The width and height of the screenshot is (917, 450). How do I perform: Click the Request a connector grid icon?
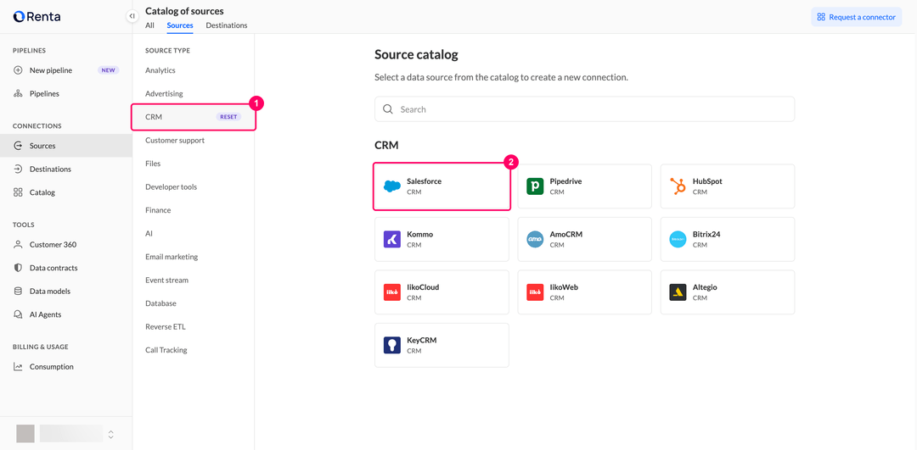point(821,17)
